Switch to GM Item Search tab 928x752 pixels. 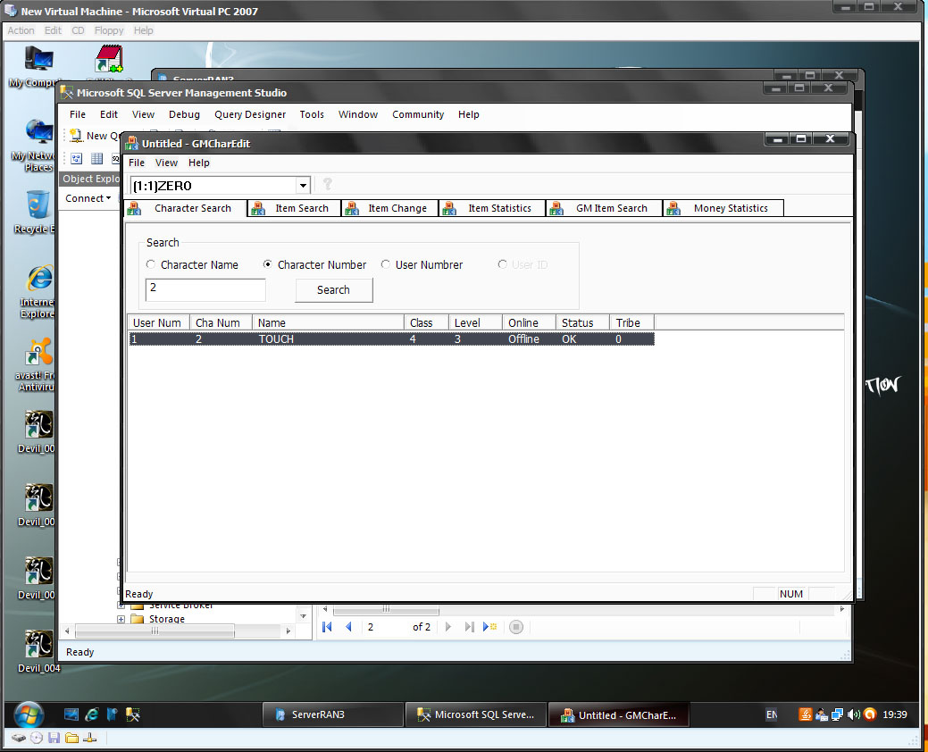click(x=603, y=208)
